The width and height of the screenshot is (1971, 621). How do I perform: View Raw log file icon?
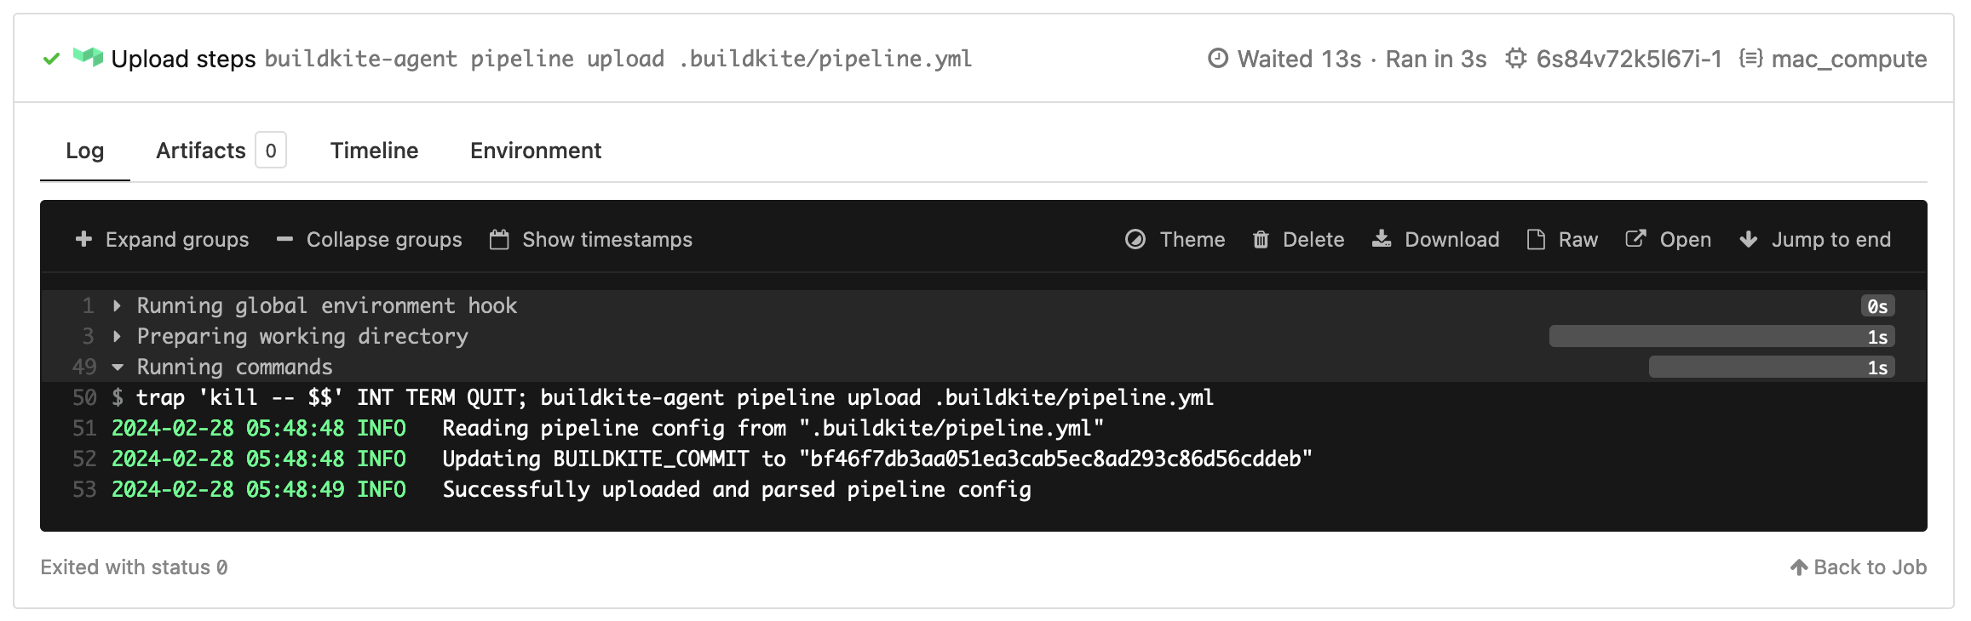[x=1536, y=240]
